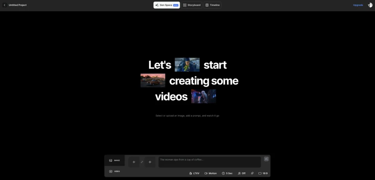
Task: Open the user profile avatar
Action: [x=370, y=5]
